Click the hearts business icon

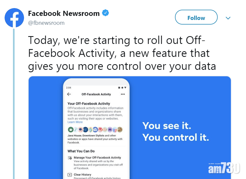click(x=100, y=129)
